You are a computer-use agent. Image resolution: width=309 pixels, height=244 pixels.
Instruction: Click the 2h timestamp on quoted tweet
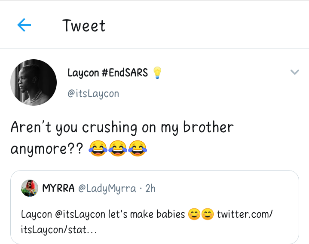coord(150,188)
